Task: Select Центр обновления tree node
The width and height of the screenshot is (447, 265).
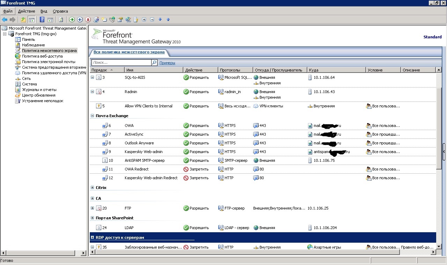Action: [x=39, y=95]
